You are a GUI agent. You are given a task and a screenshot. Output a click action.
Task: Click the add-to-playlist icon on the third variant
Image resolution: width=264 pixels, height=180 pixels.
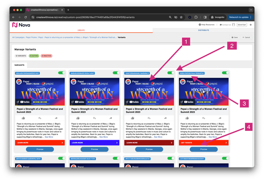[149, 118]
